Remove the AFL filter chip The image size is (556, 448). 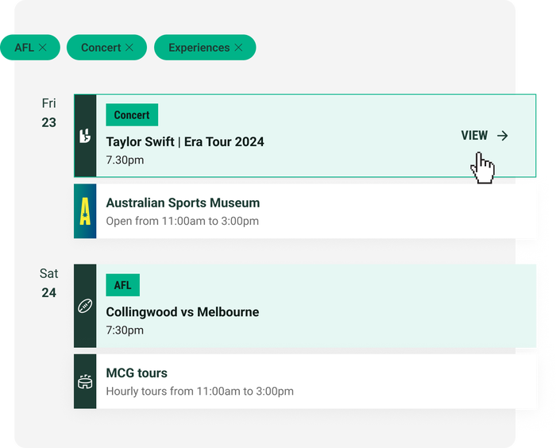(43, 48)
